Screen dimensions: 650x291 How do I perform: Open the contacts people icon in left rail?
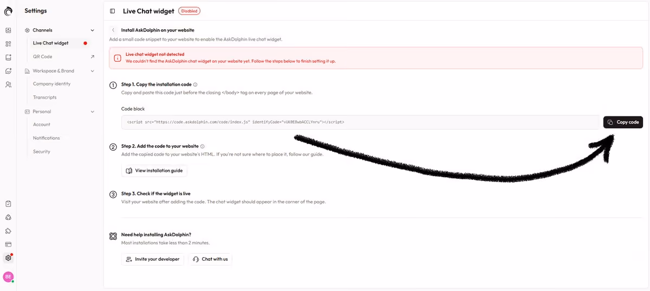tap(8, 85)
